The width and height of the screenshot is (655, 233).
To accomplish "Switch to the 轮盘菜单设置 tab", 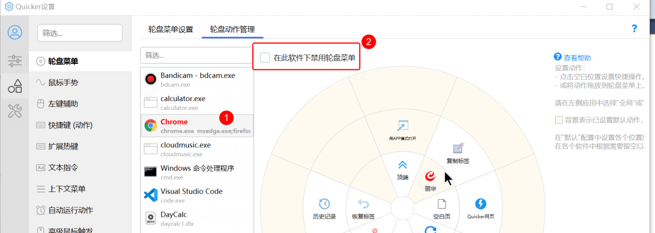I will click(x=171, y=29).
